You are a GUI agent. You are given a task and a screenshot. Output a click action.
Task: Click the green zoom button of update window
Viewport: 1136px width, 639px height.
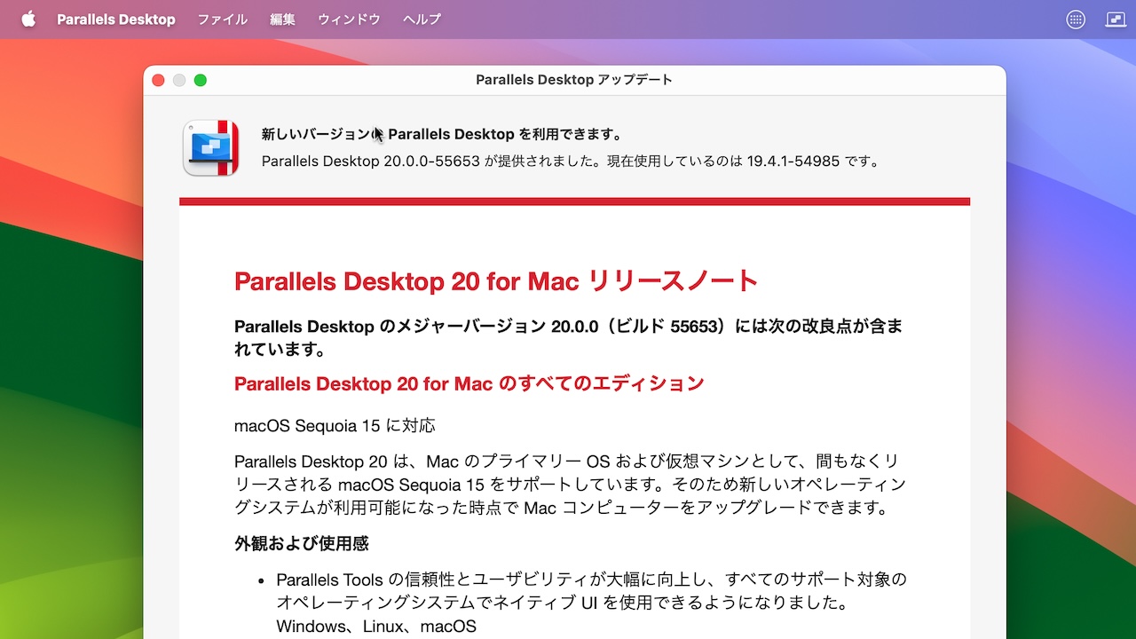point(201,80)
